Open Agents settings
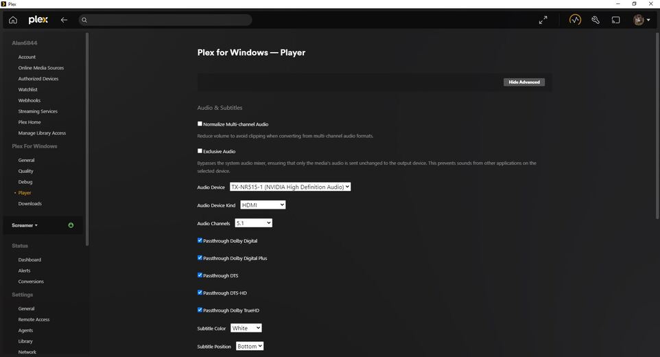 25,330
